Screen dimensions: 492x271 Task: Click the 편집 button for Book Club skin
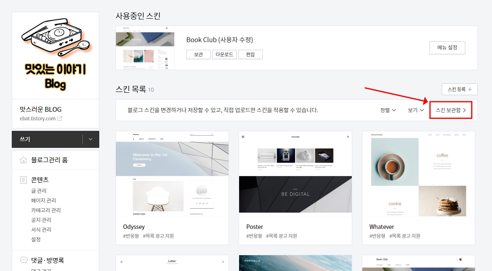tap(250, 54)
